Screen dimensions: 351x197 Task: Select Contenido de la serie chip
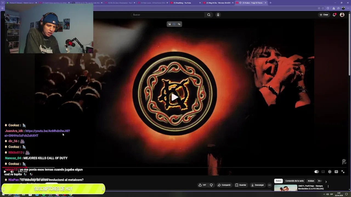point(295,181)
